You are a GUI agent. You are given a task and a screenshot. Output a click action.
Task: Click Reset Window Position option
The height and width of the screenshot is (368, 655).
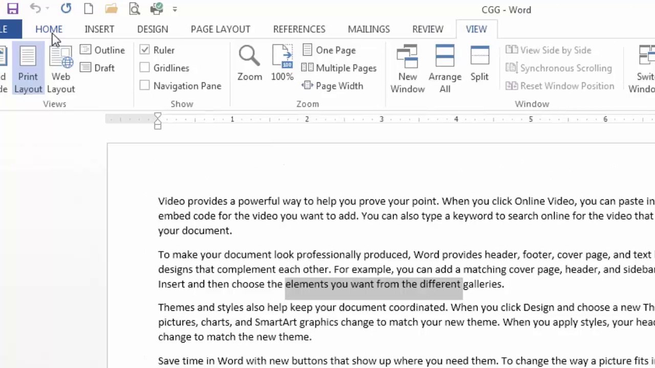click(560, 86)
